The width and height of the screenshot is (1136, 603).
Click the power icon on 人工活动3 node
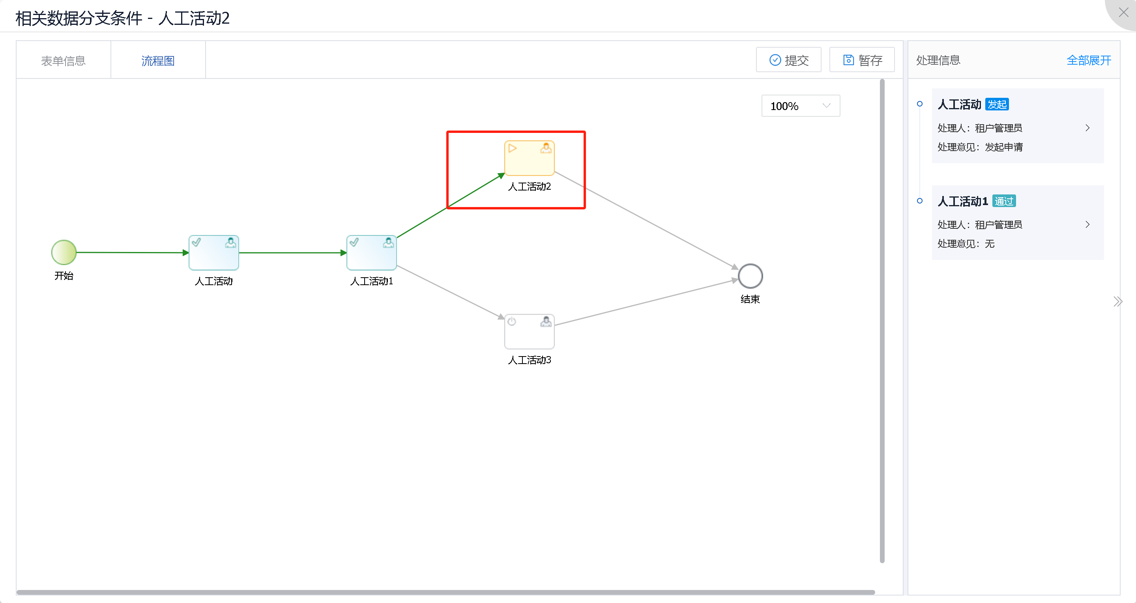(512, 321)
